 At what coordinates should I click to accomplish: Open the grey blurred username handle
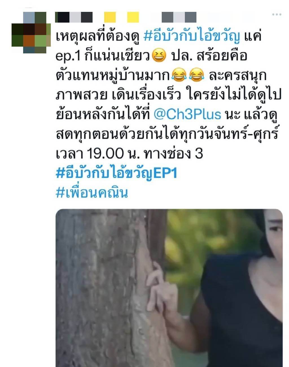tap(179, 17)
